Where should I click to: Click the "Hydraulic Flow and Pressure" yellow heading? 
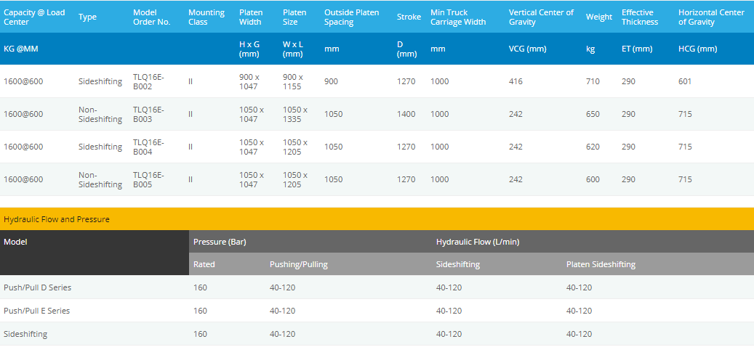click(x=57, y=219)
